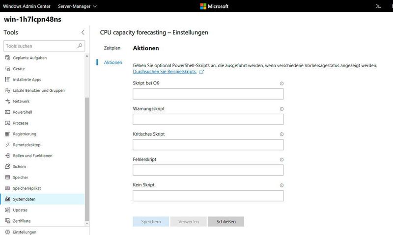The height and width of the screenshot is (235, 393).
Task: Click external link icon beside Beispielskripts
Action: 201,72
